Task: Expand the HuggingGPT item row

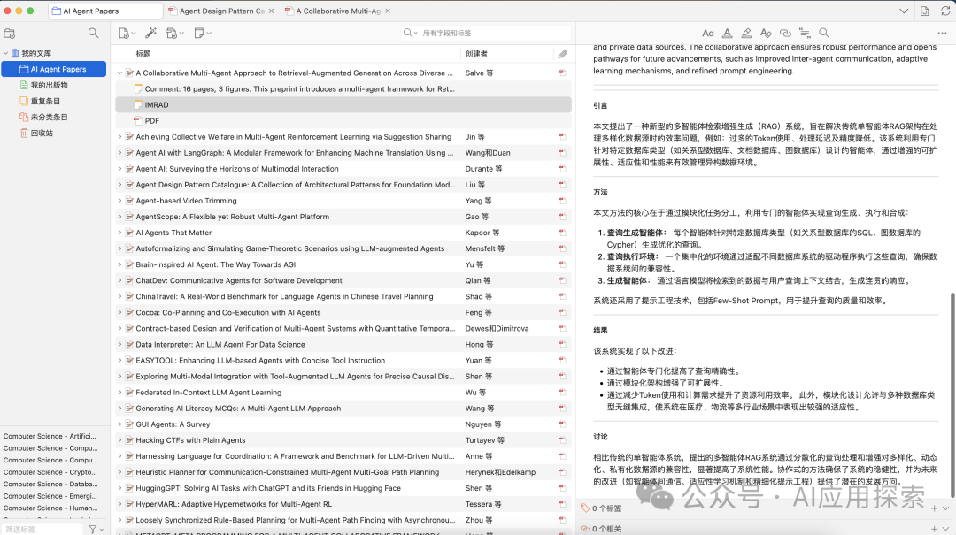Action: [119, 488]
